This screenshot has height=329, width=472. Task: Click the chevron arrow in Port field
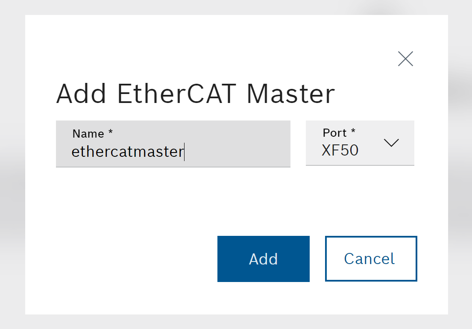point(391,143)
